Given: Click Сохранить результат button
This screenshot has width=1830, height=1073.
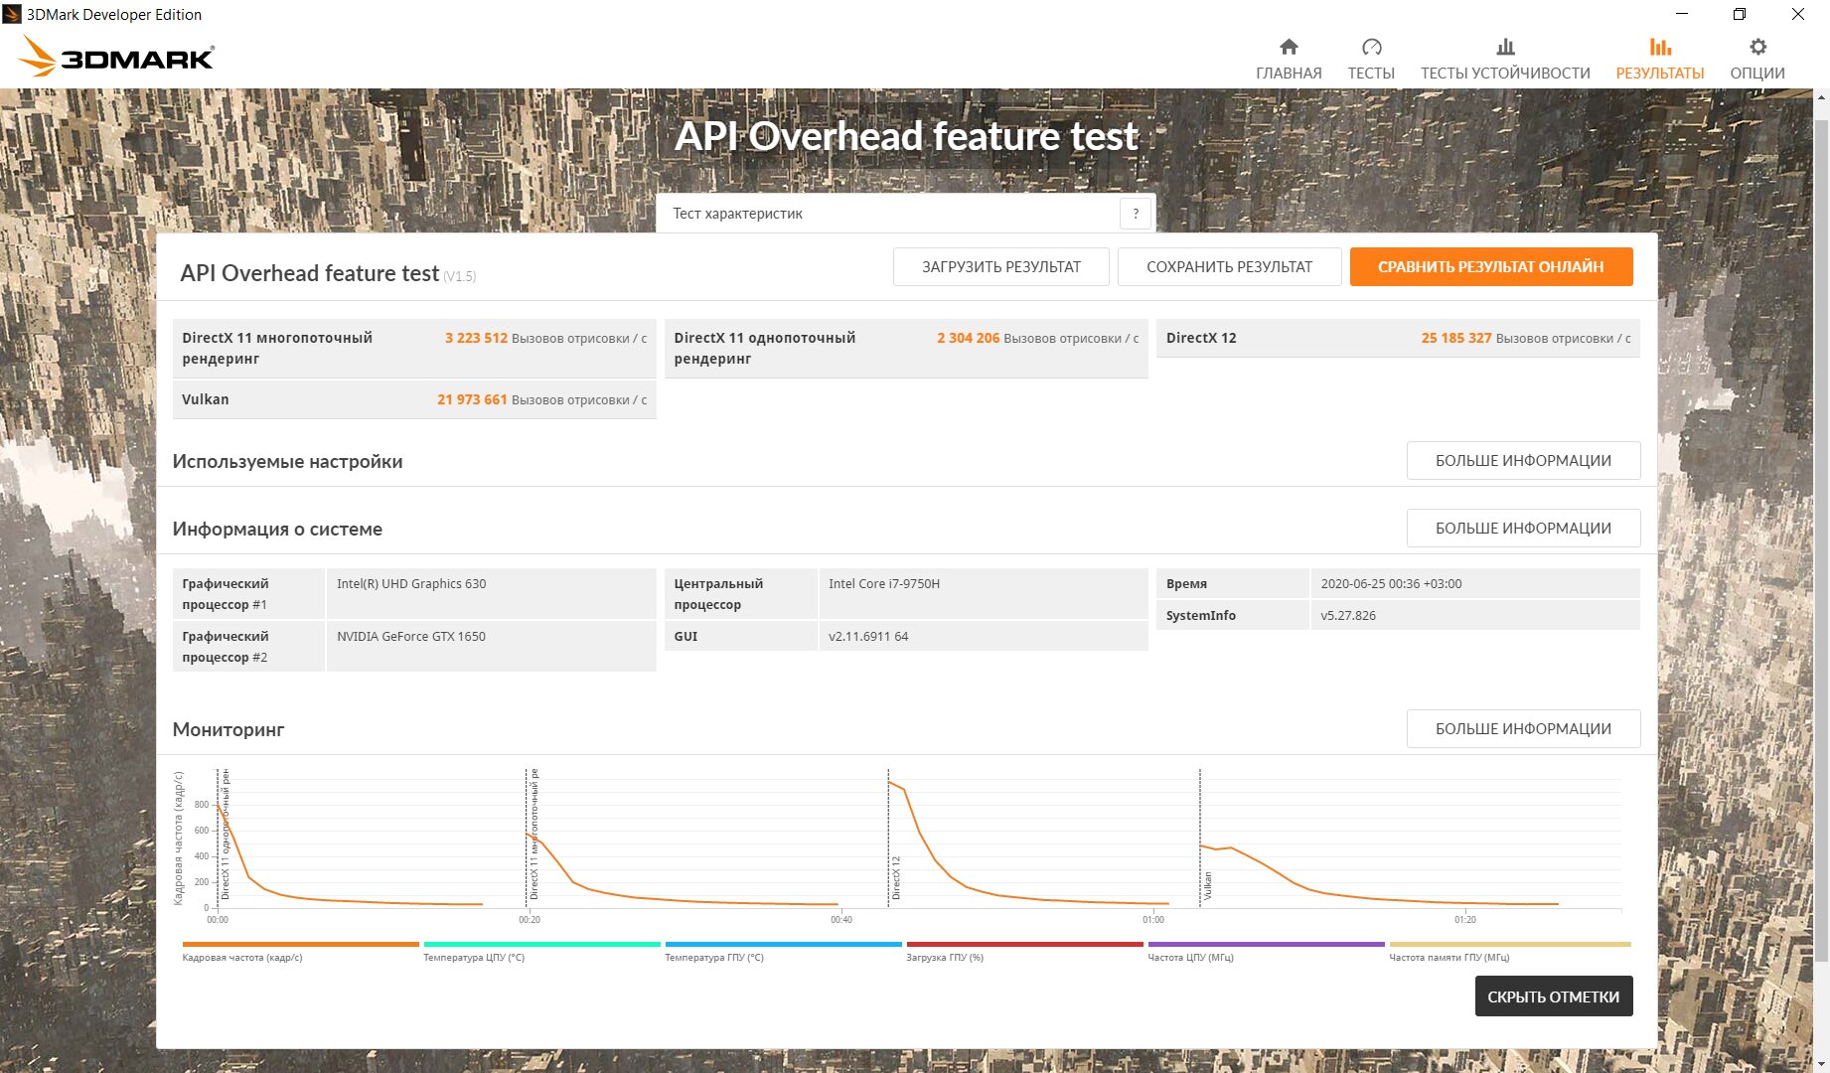Looking at the screenshot, I should click(1229, 267).
